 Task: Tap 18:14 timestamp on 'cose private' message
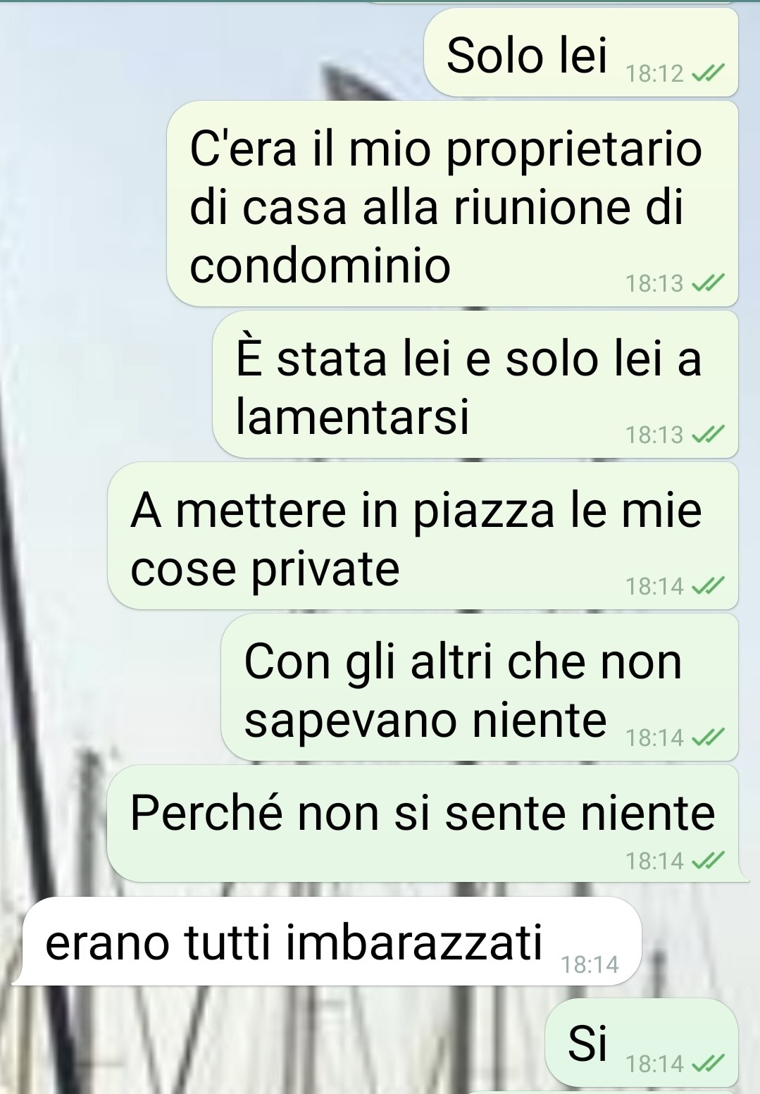click(655, 585)
